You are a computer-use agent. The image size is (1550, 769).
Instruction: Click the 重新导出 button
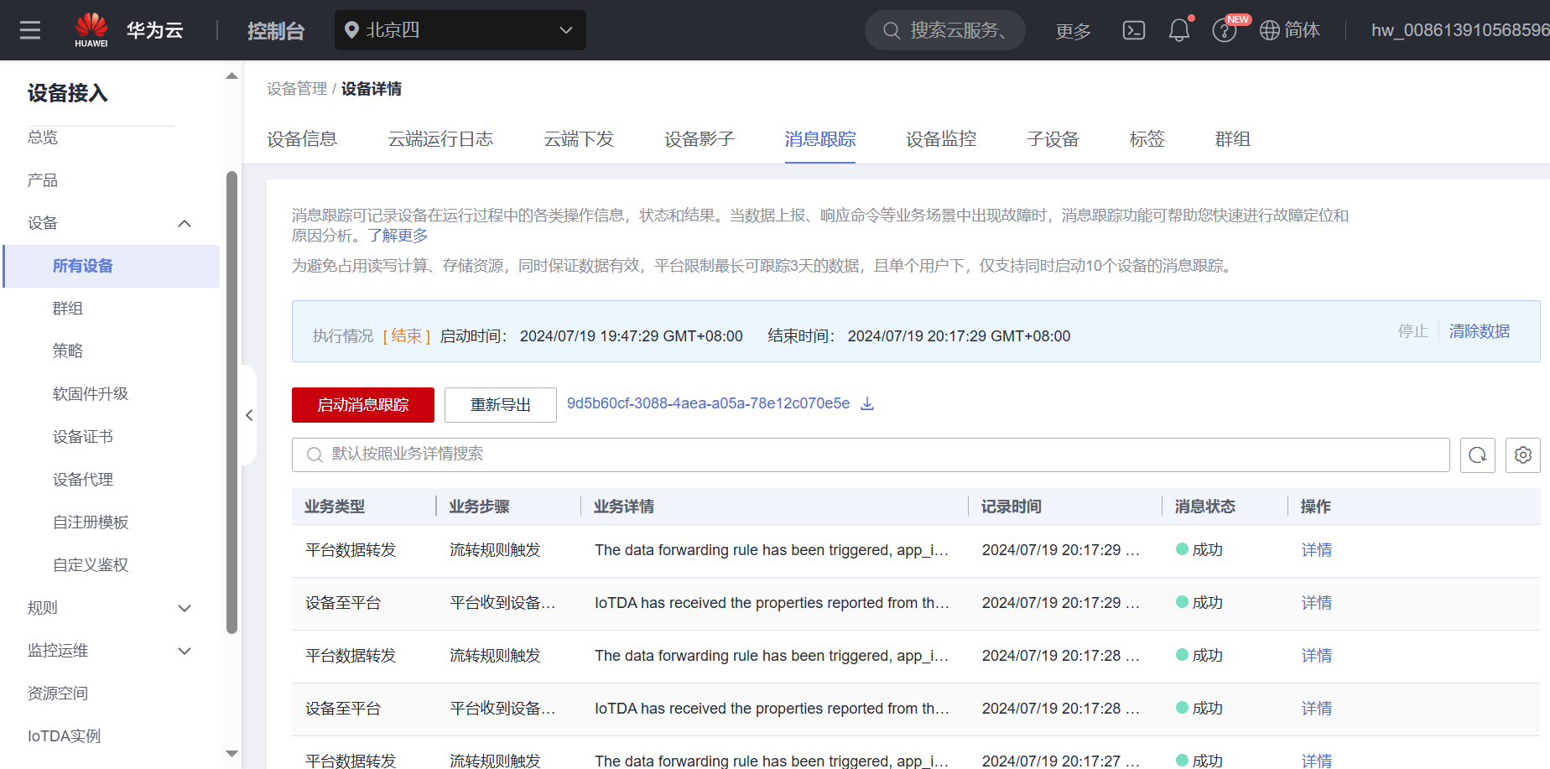[x=501, y=405]
